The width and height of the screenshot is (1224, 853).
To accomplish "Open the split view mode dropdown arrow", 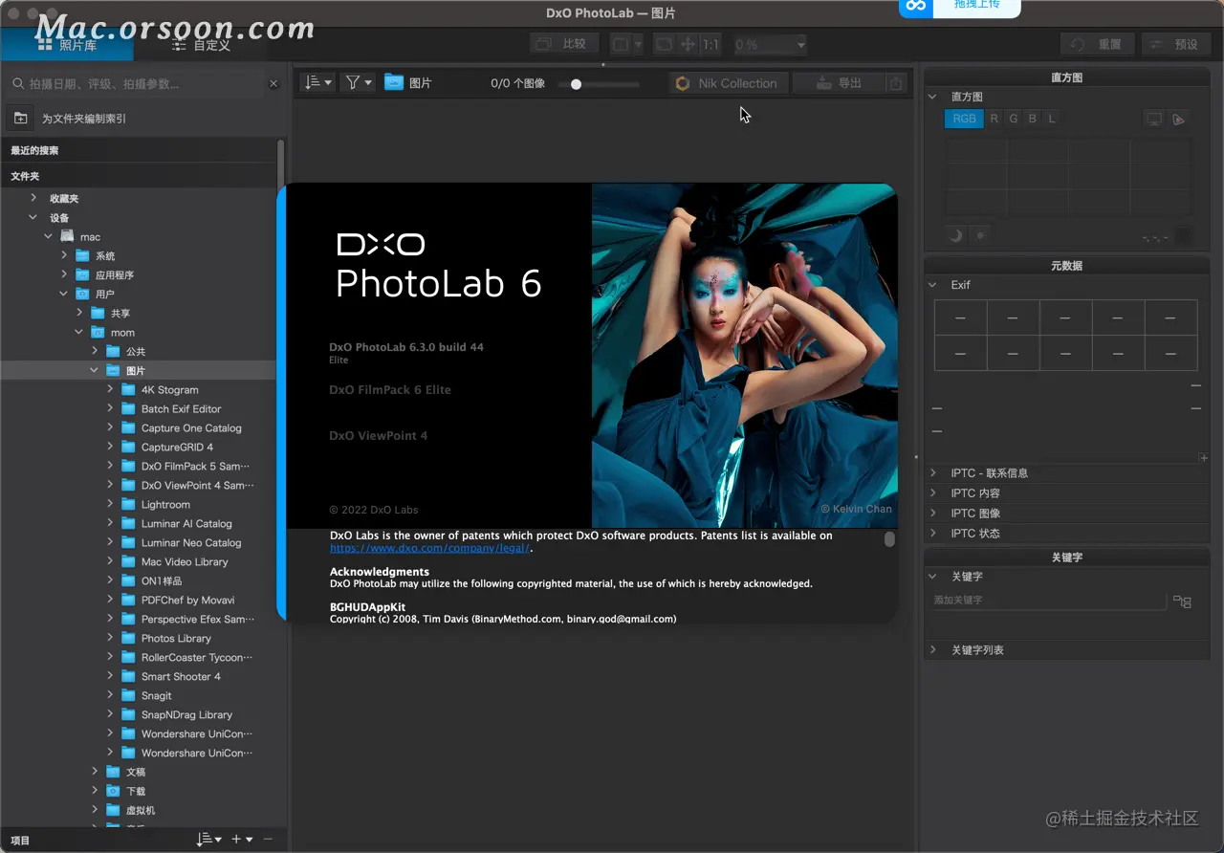I will pos(638,44).
